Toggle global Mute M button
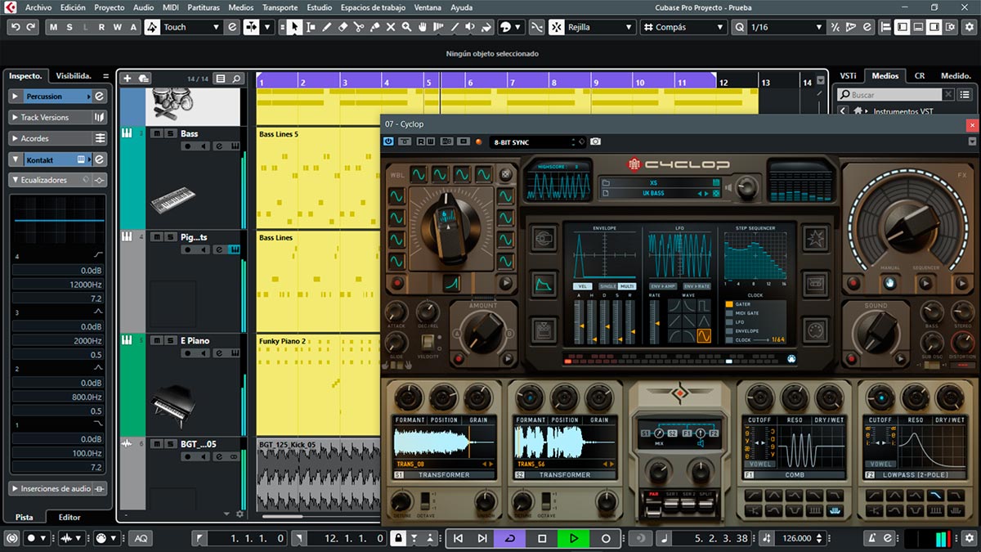 point(55,27)
